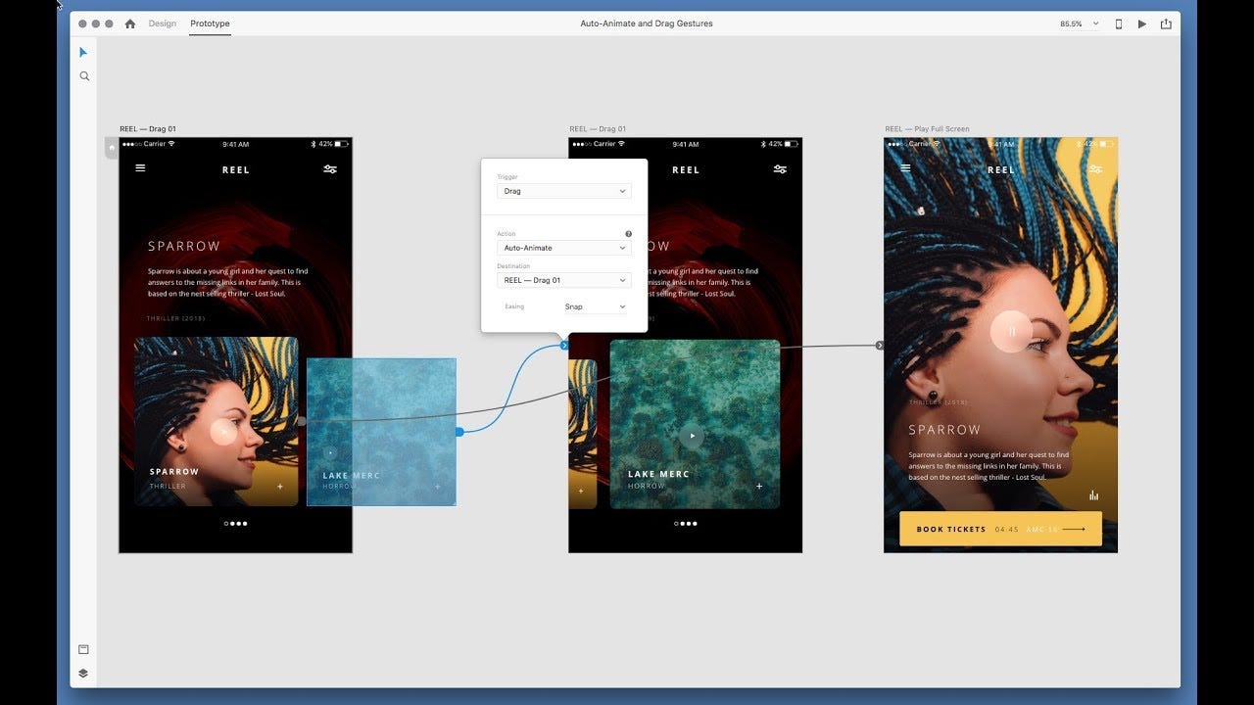The width and height of the screenshot is (1254, 705).
Task: Start Desktop Preview with play icon
Action: pyautogui.click(x=1142, y=23)
